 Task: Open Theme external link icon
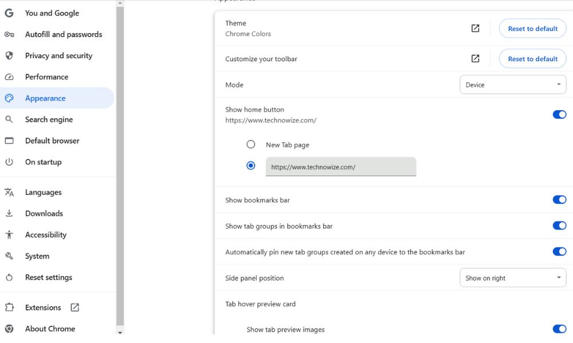[x=475, y=28]
